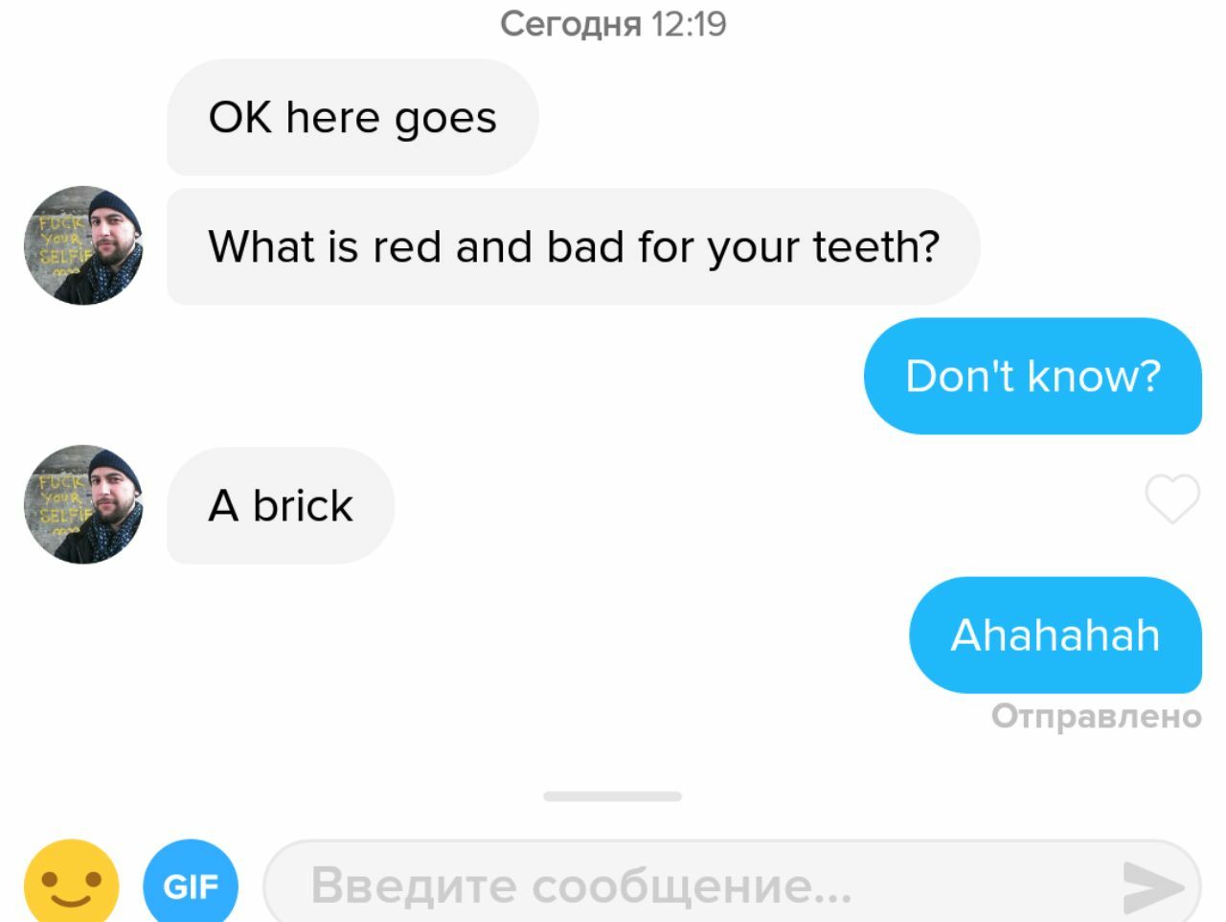Open the emoji smiley picker

(72, 883)
